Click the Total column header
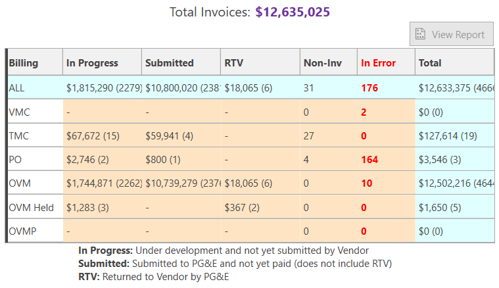The height and width of the screenshot is (288, 499). click(430, 63)
